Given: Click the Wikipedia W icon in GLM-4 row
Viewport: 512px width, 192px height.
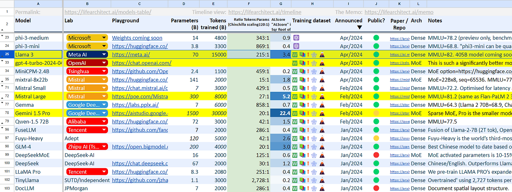Looking at the screenshot, I should pos(295,147).
